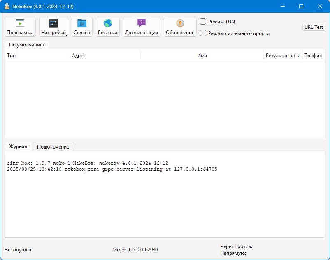This screenshot has height=260, width=330.
Task: Open the Реклама globe icon
Action: click(107, 23)
